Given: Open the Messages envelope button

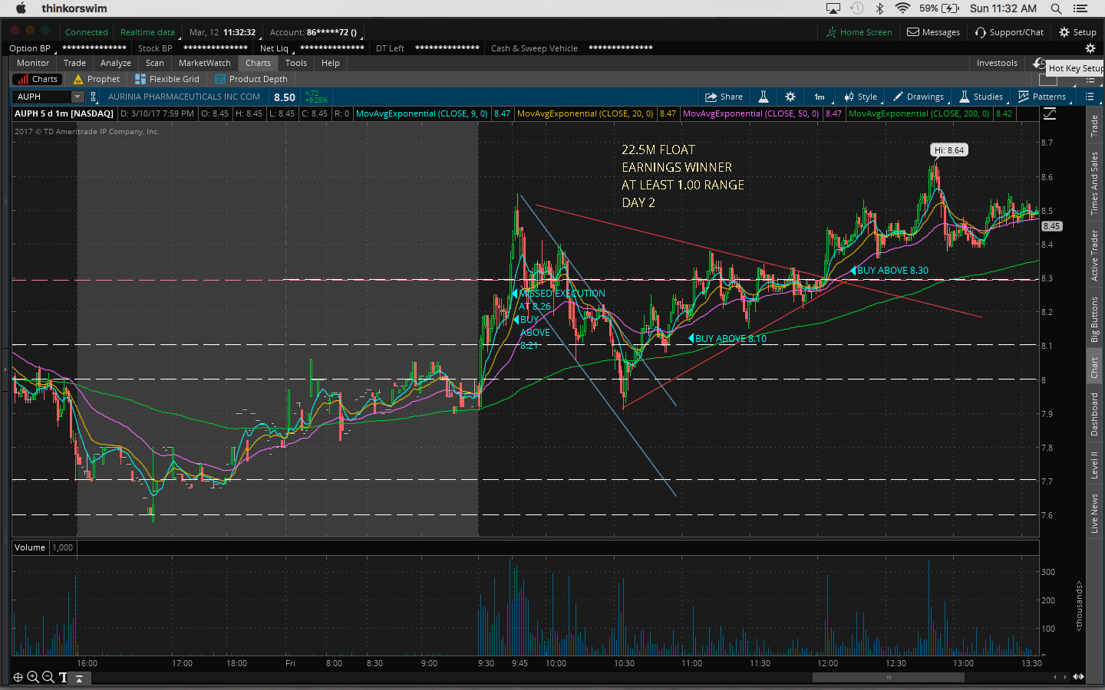Looking at the screenshot, I should click(933, 32).
